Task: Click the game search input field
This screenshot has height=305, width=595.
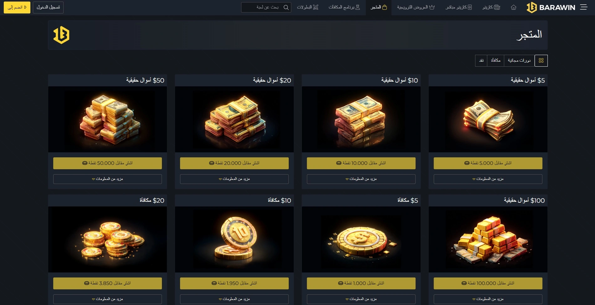Action: click(266, 7)
